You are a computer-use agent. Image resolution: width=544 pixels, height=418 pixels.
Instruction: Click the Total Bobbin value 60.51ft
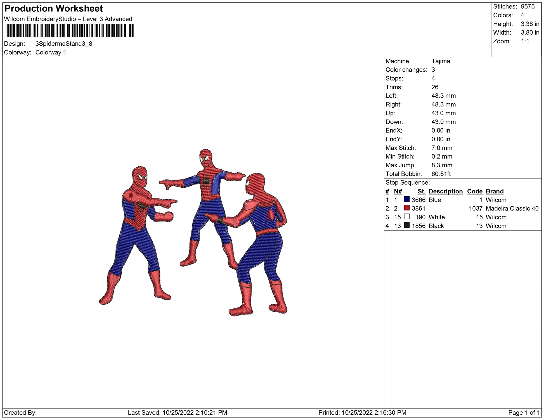[441, 174]
